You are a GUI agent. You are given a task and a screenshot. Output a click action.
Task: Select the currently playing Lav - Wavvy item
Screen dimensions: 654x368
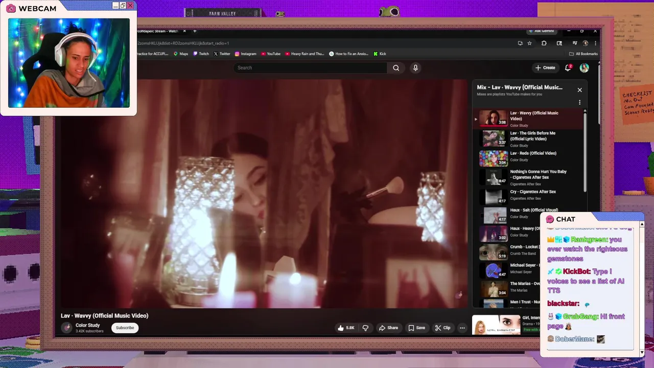tap(528, 119)
